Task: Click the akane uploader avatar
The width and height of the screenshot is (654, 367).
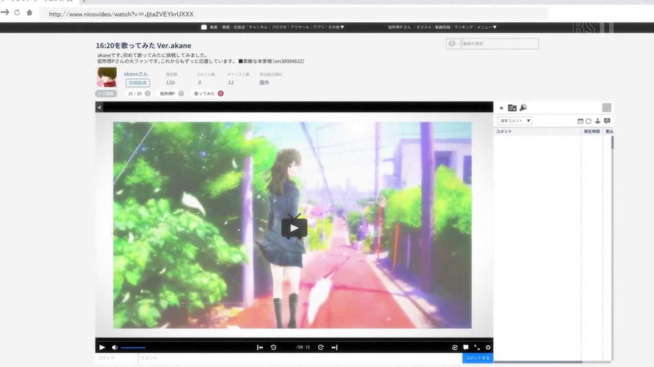Action: click(106, 77)
